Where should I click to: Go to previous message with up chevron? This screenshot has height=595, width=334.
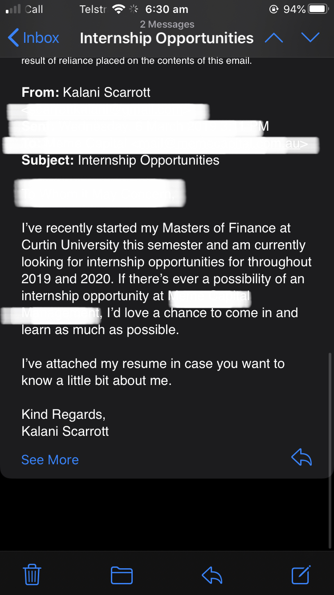coord(274,38)
